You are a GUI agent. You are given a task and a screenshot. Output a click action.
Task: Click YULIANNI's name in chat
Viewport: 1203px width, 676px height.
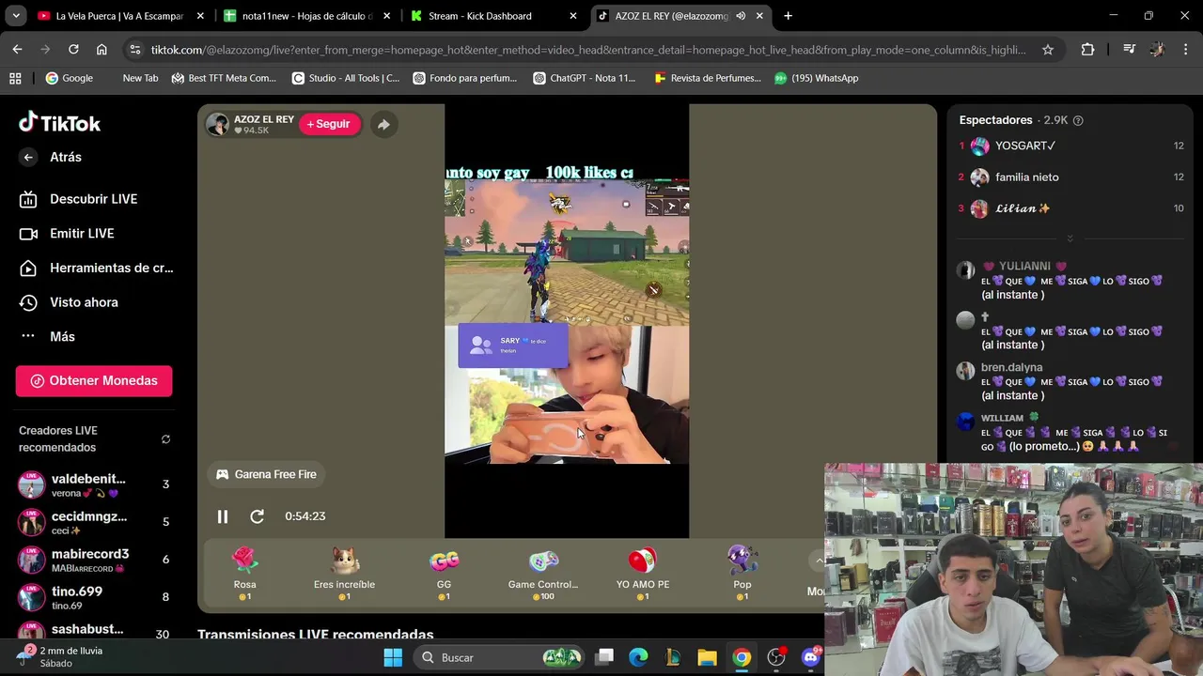coord(1024,267)
